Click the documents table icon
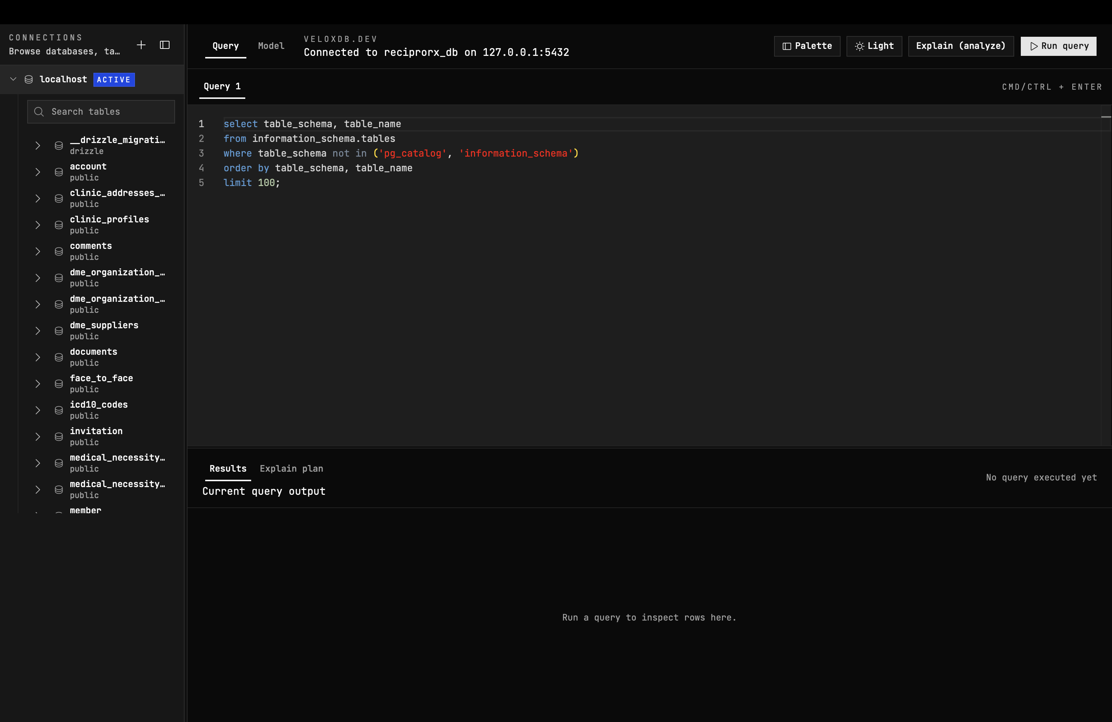This screenshot has width=1112, height=722. pyautogui.click(x=59, y=357)
